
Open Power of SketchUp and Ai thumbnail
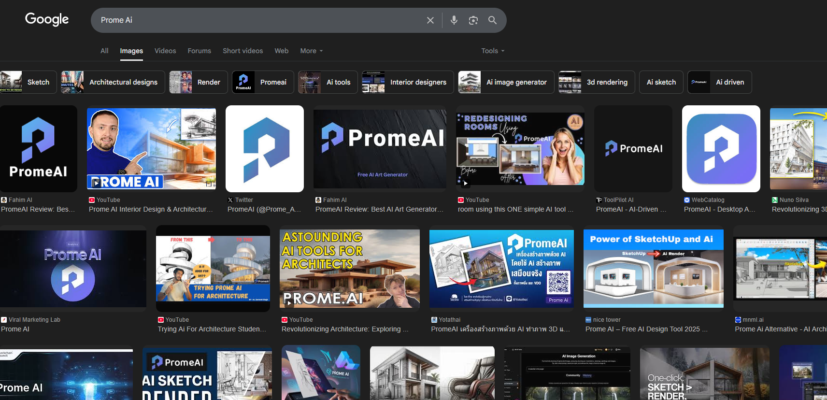pyautogui.click(x=654, y=269)
